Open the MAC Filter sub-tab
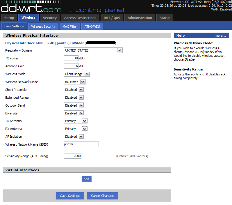 tap(69, 26)
